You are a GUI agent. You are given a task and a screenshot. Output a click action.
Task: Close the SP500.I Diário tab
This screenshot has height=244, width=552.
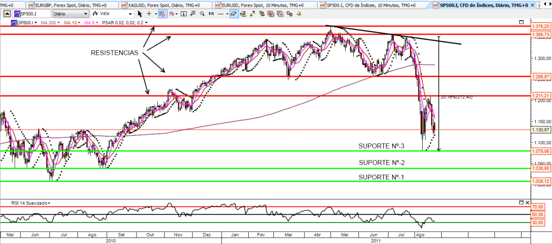pyautogui.click(x=532, y=5)
